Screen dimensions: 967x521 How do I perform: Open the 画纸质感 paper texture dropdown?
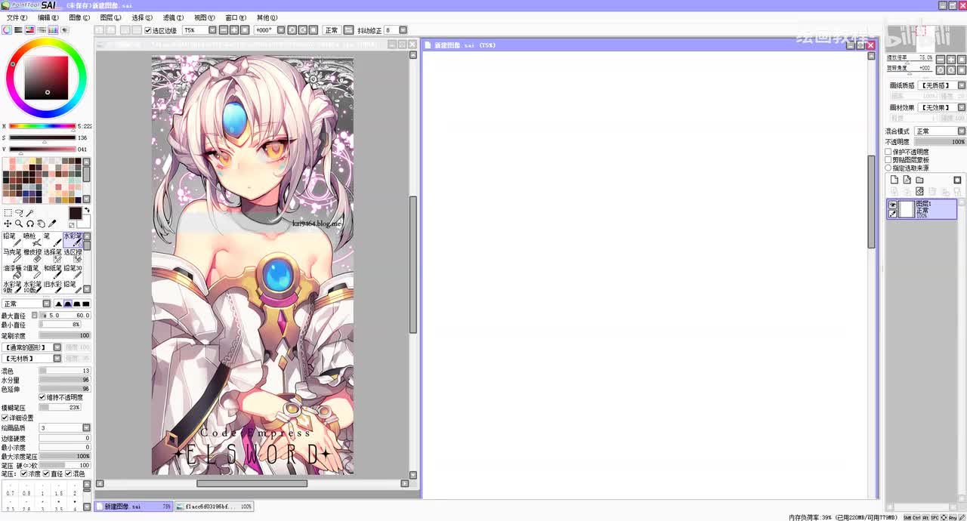[962, 85]
